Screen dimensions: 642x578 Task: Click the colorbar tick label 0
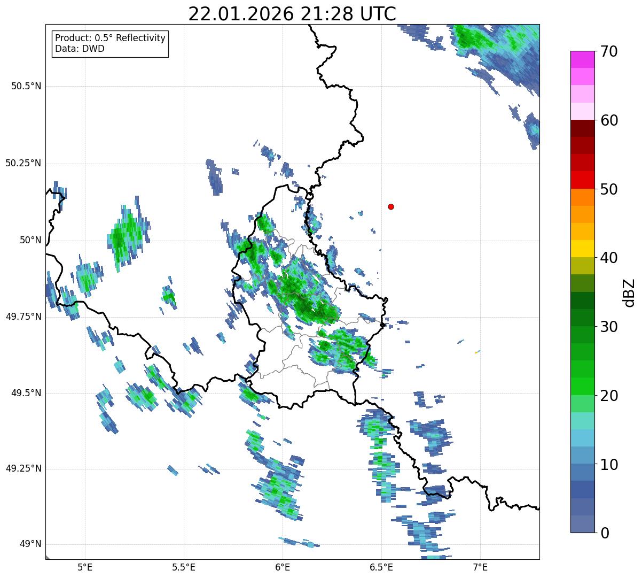point(604,533)
